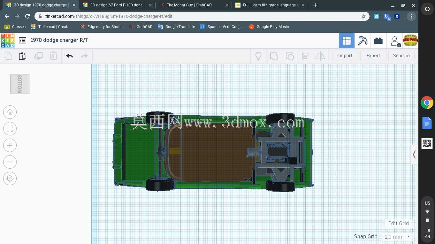The height and width of the screenshot is (244, 435).
Task: Open Google Play Music bookmark
Action: [269, 27]
